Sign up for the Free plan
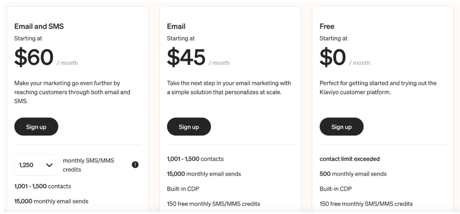This screenshot has height=214, width=460. click(342, 127)
